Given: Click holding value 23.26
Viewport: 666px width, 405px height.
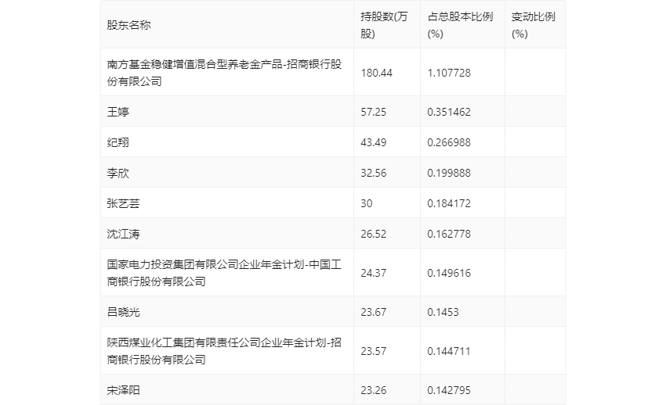Looking at the screenshot, I should click(373, 390).
